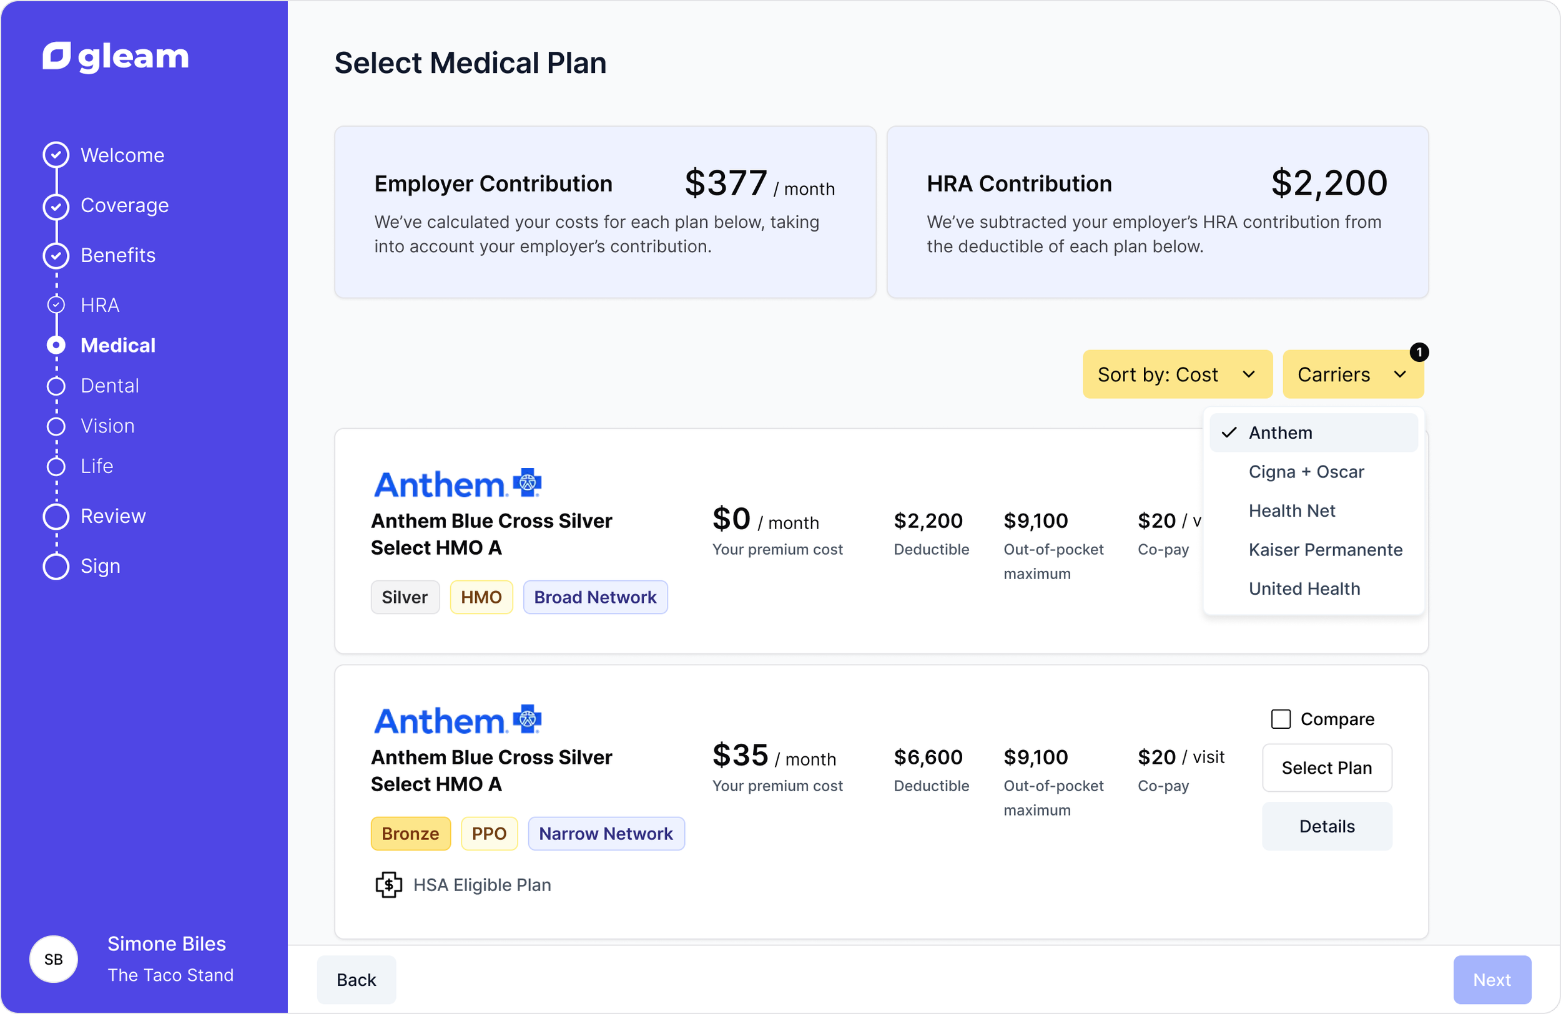Viewport: 1561px width, 1014px height.
Task: Open the plan Details button
Action: 1326,827
